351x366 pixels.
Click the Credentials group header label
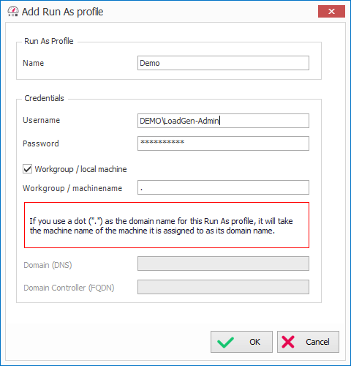pyautogui.click(x=44, y=98)
